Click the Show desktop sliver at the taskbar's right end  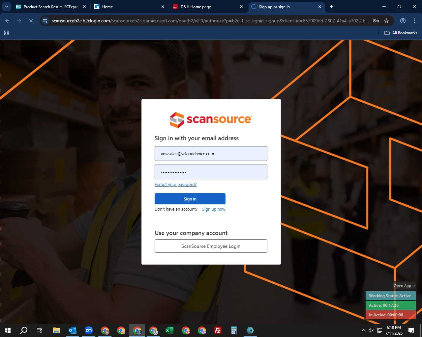(x=421, y=330)
